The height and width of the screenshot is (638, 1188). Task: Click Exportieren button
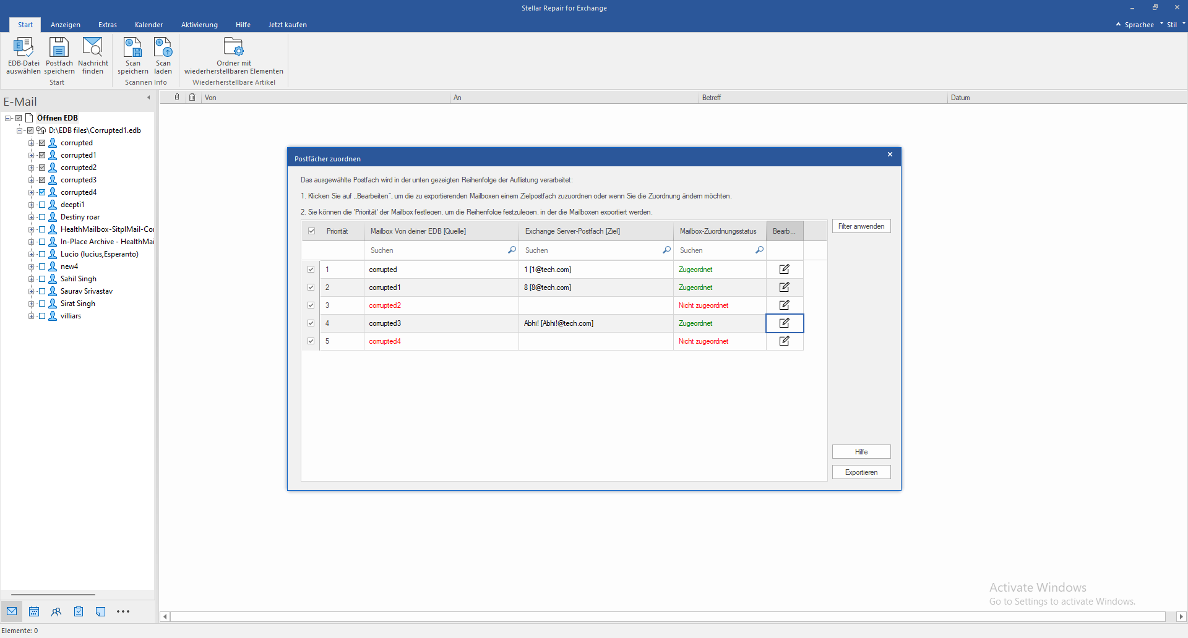861,472
